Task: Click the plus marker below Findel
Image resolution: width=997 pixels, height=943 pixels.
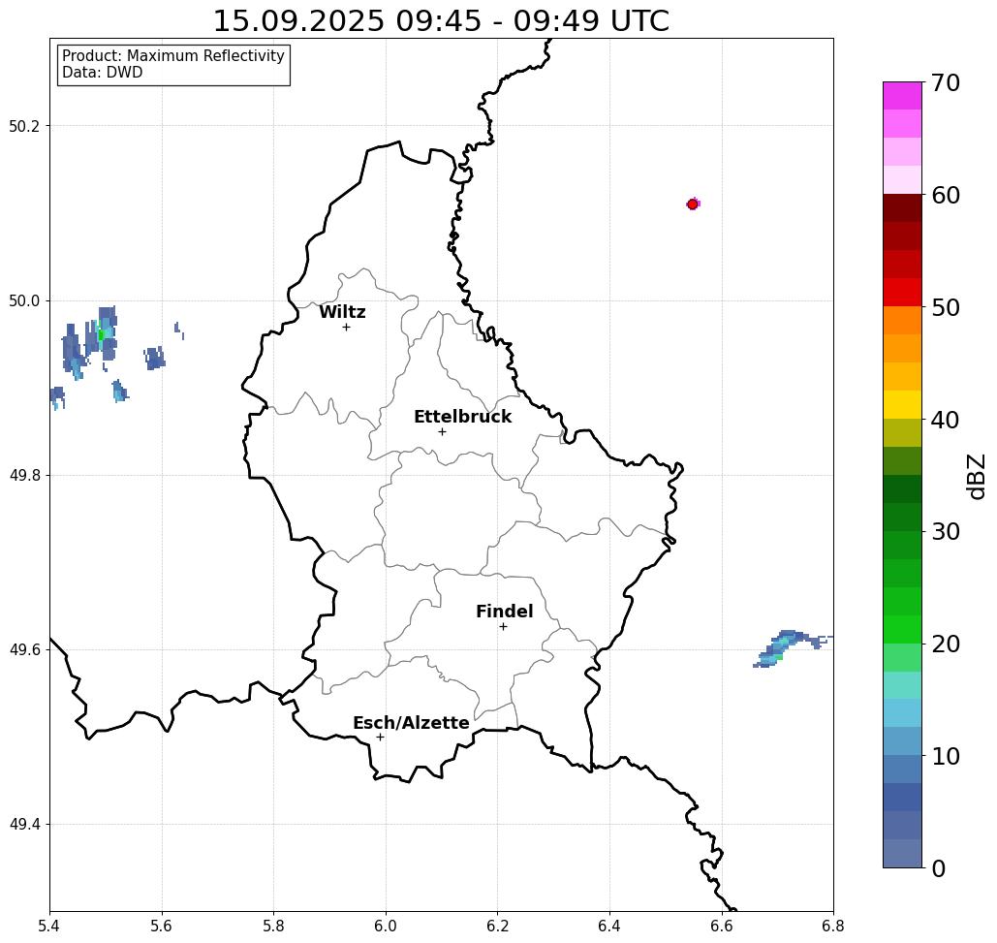Action: click(503, 626)
